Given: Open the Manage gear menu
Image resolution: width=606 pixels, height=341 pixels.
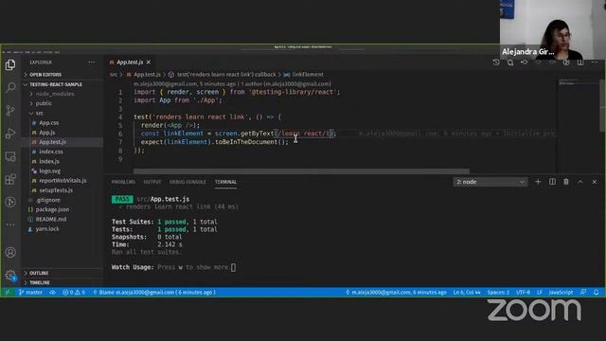Looking at the screenshot, I should pos(10,276).
